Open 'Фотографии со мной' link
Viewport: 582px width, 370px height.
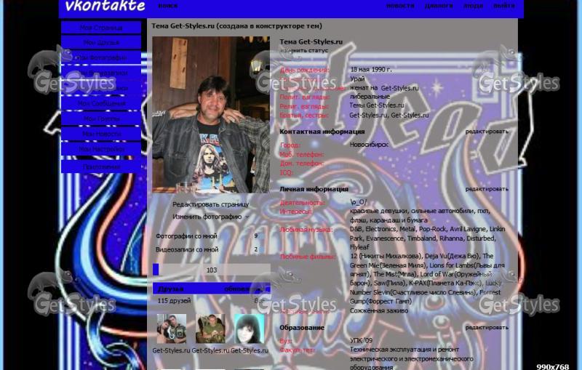pyautogui.click(x=186, y=236)
